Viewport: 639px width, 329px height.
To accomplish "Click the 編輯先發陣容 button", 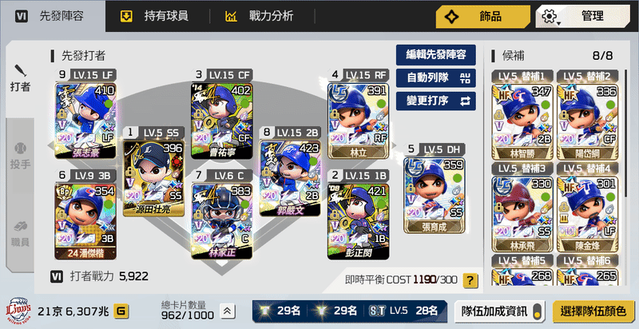I will coord(435,54).
